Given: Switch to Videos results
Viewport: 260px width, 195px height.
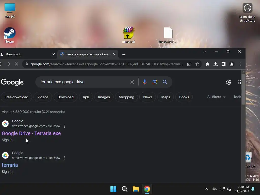Looking at the screenshot, I should (43, 97).
